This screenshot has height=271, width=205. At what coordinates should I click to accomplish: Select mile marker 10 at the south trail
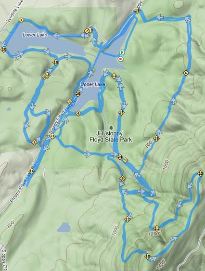click(148, 256)
